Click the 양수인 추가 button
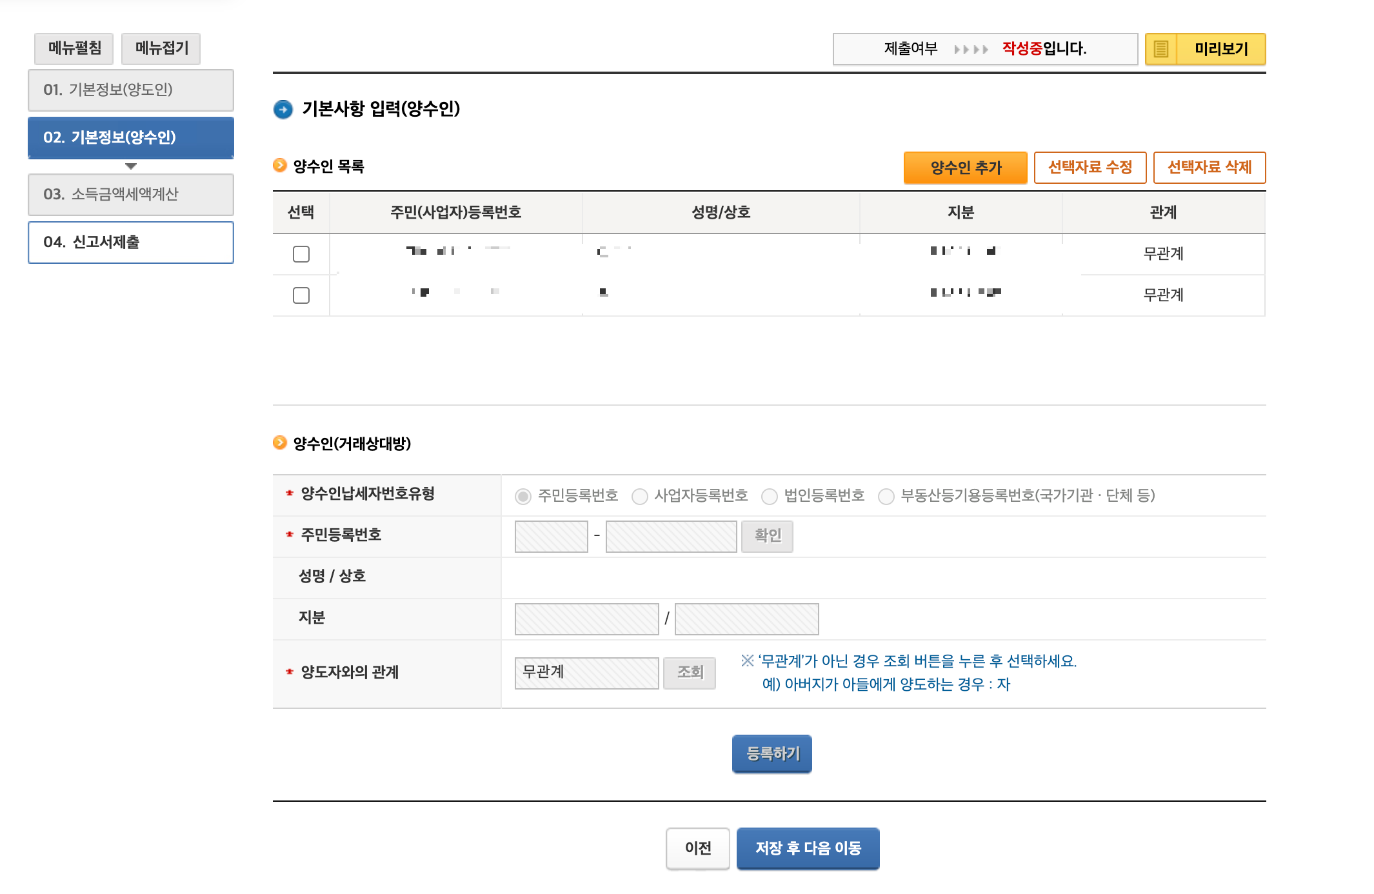 965,168
